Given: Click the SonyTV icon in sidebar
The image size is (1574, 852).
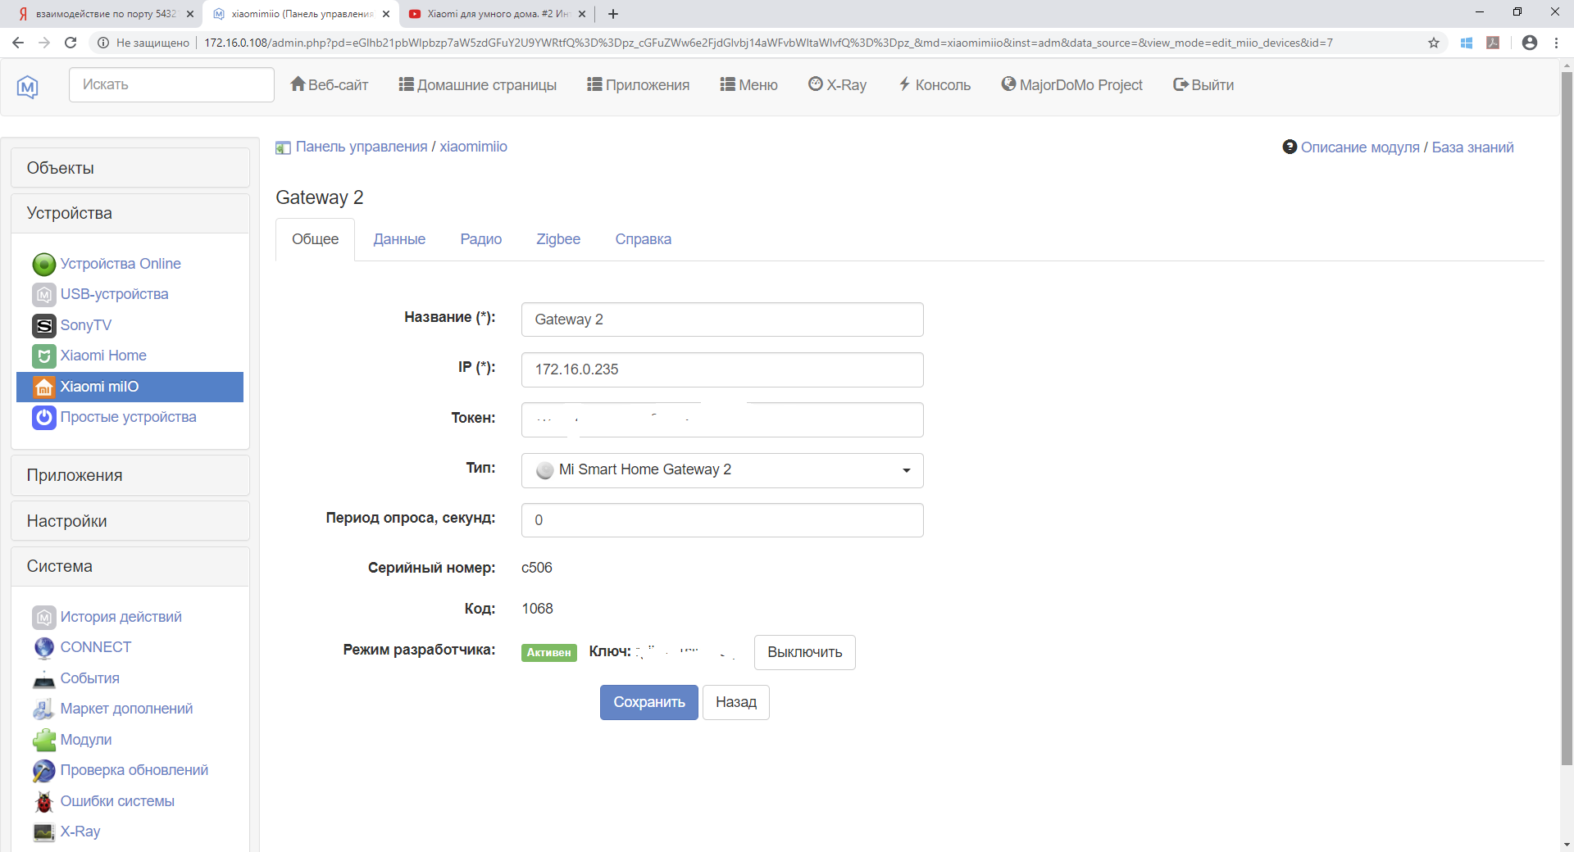Looking at the screenshot, I should 43,325.
